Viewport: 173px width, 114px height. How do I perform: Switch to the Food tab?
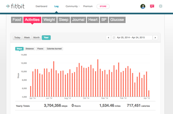pos(17,20)
